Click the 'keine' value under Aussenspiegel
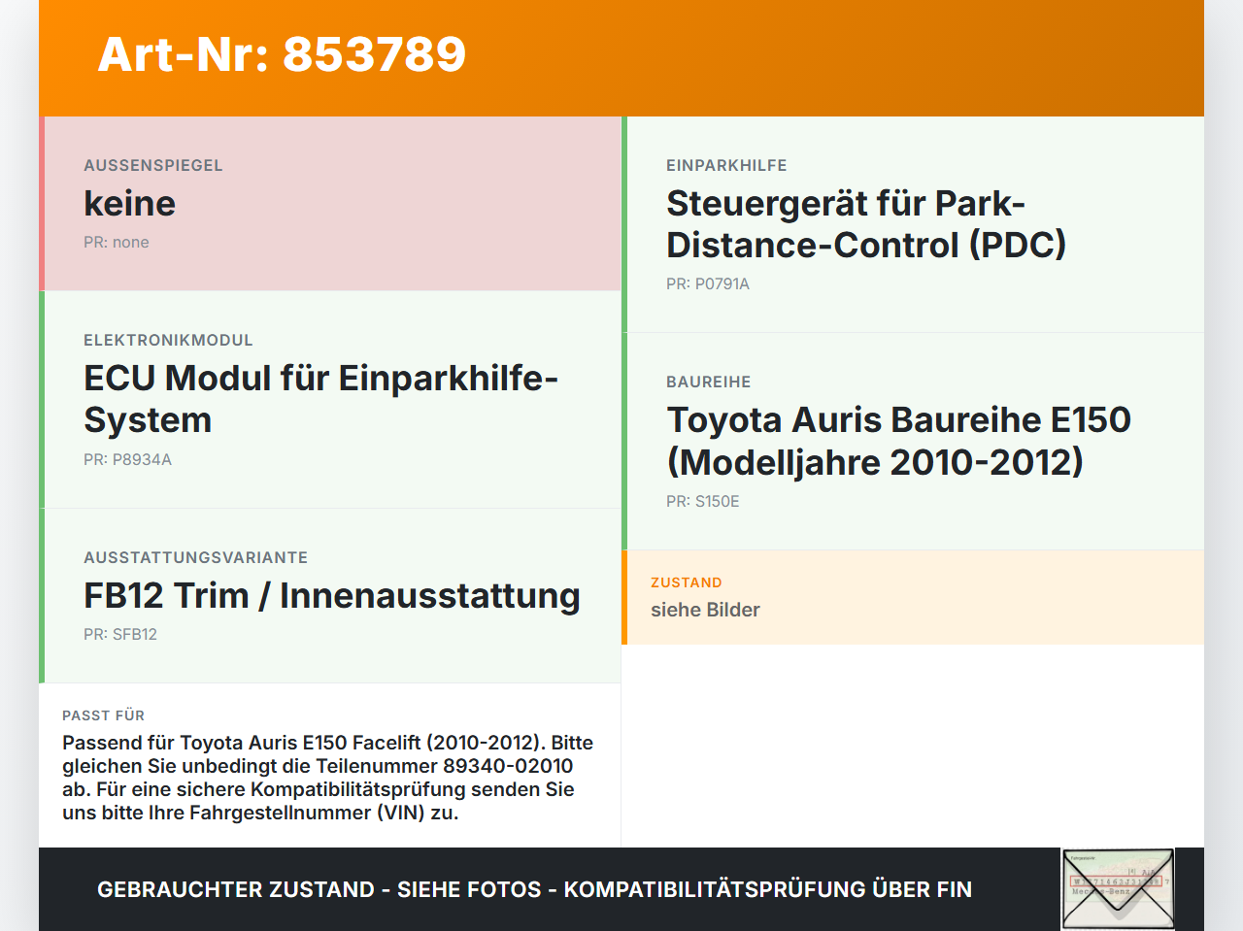The width and height of the screenshot is (1243, 931). 130,204
